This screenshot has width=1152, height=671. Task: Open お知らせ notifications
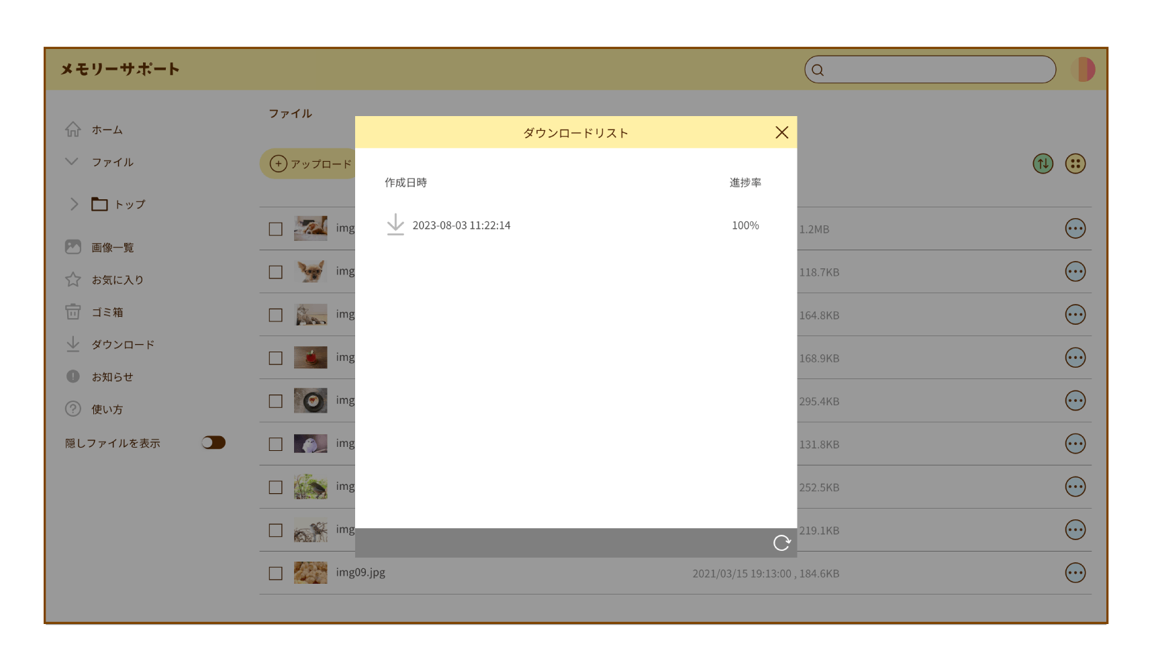(x=113, y=377)
